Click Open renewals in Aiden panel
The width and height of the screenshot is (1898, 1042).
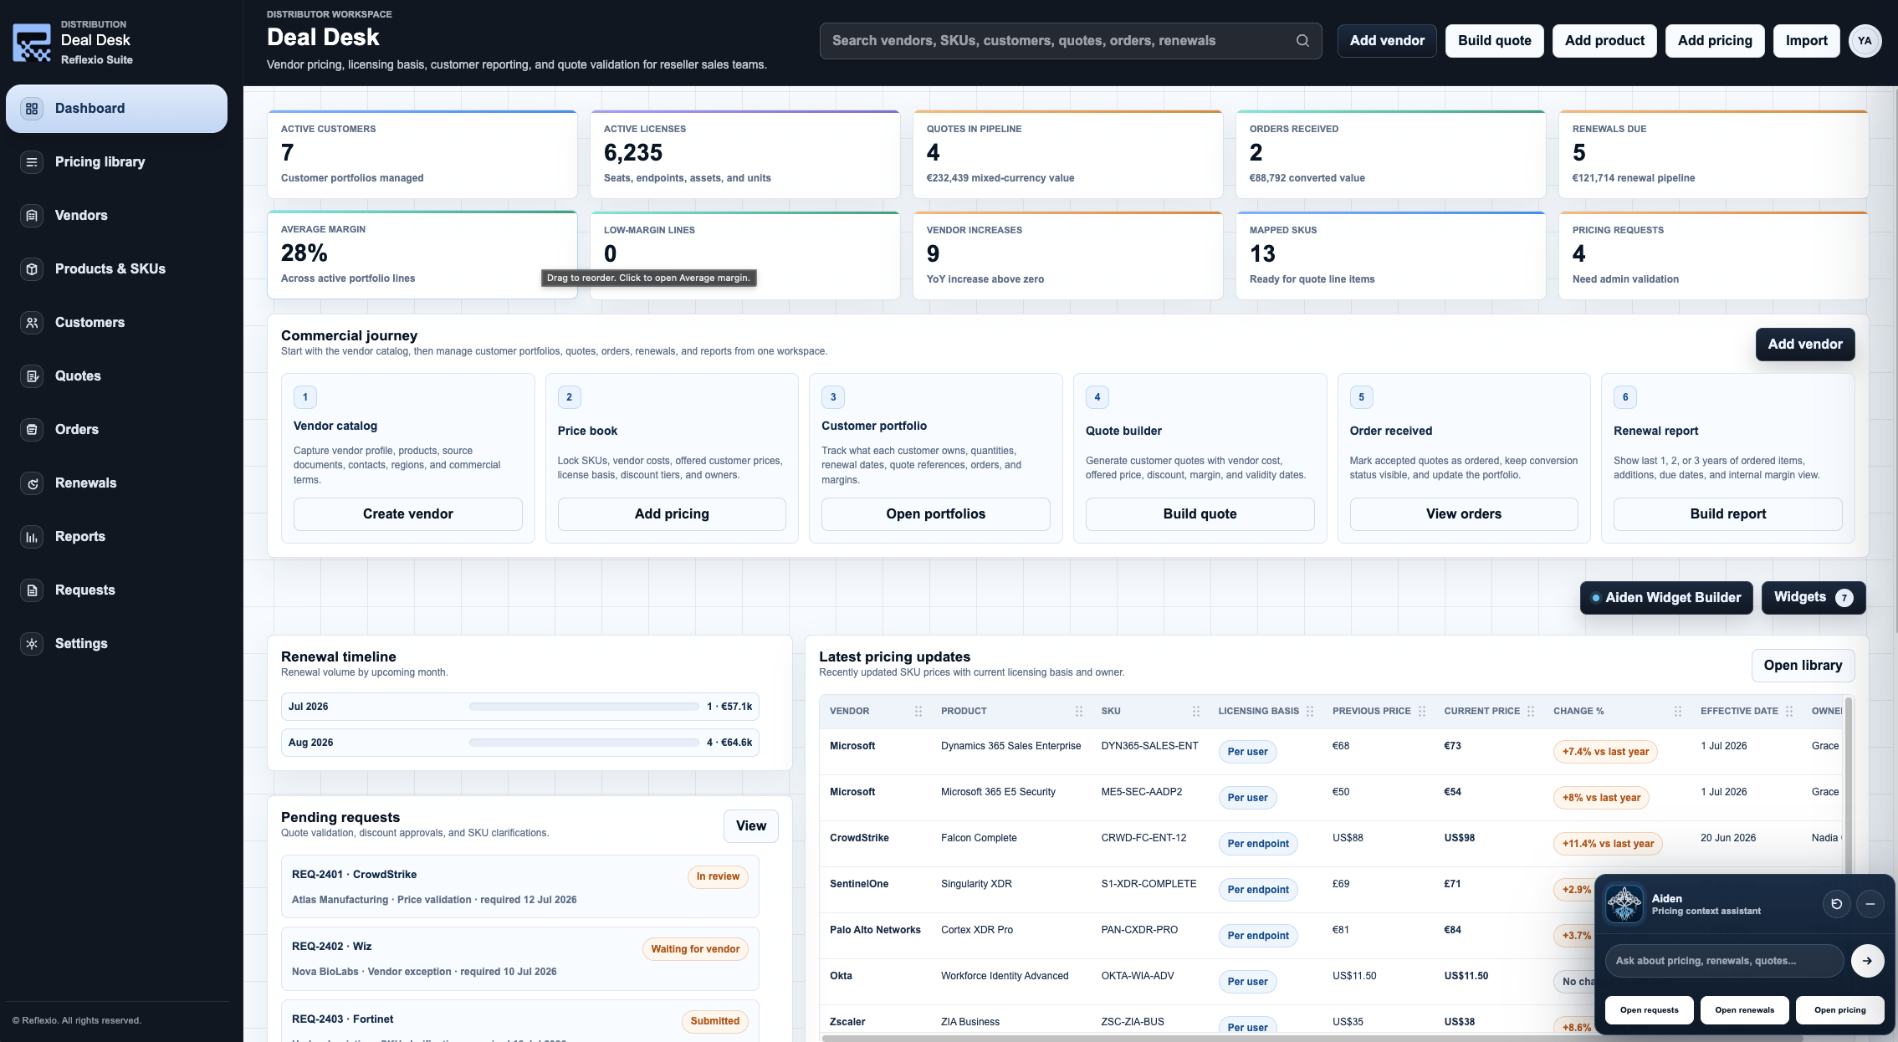(1744, 1010)
